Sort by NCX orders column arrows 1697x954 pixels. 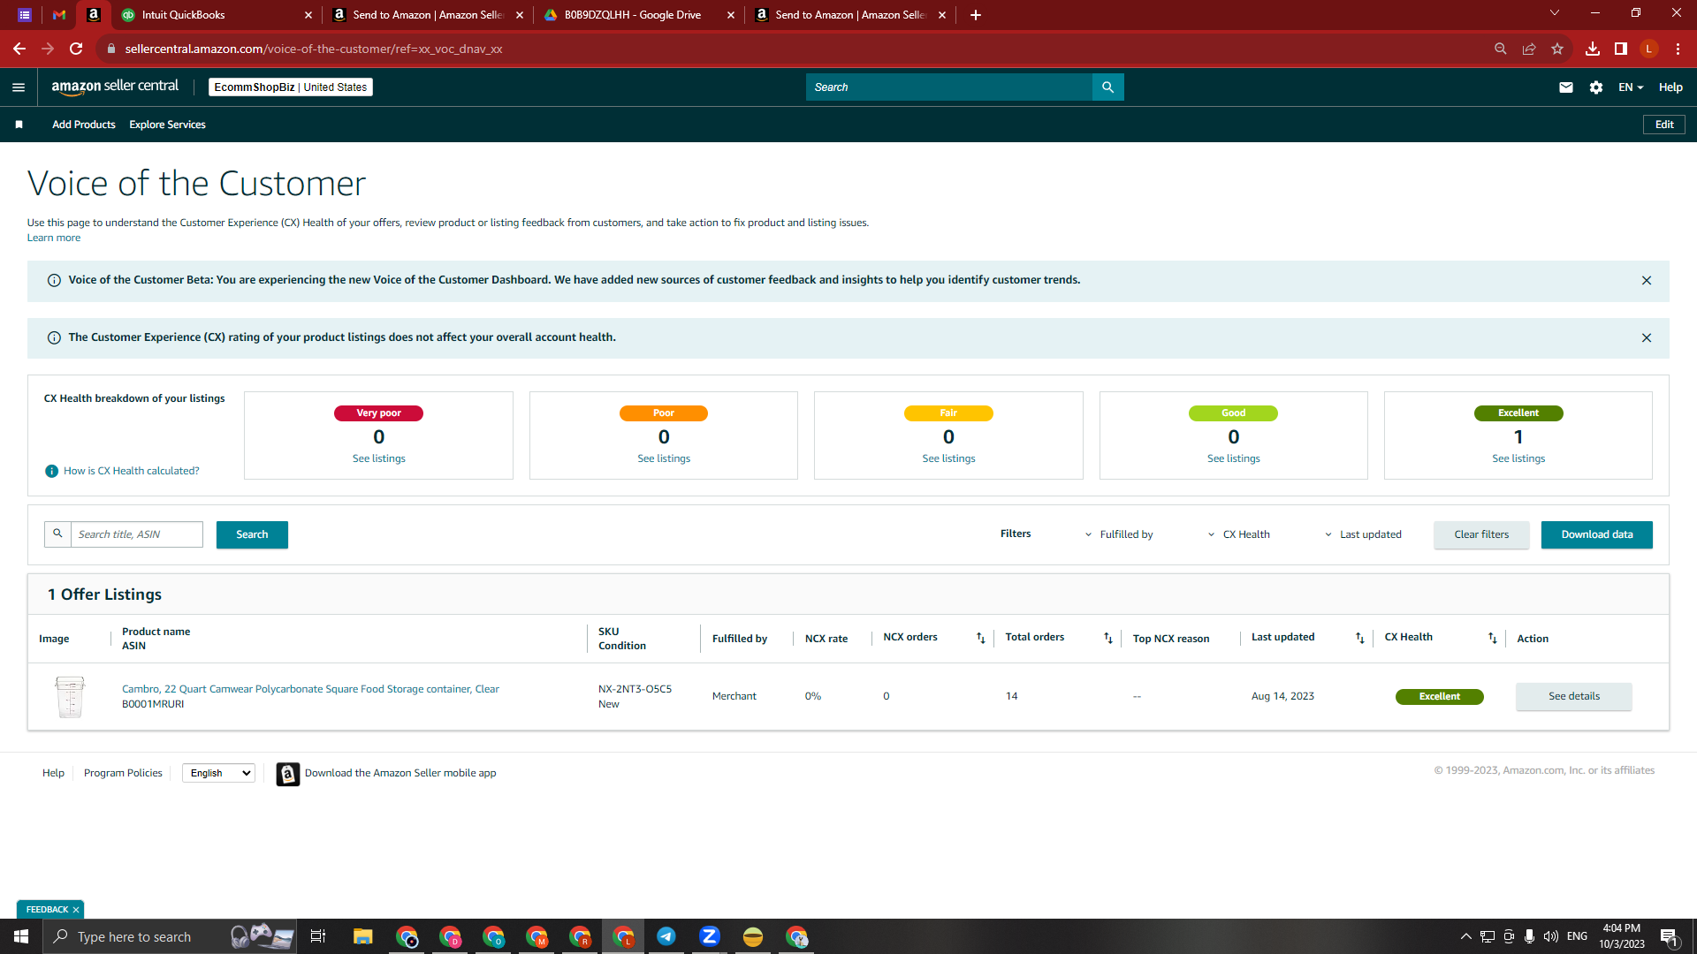(980, 639)
